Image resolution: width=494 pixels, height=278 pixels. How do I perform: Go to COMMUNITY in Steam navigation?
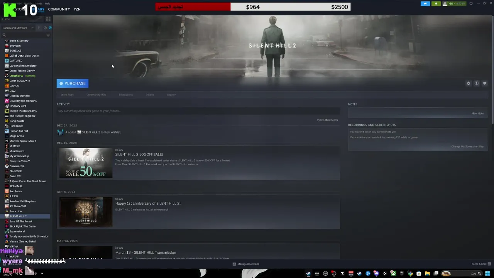click(59, 9)
